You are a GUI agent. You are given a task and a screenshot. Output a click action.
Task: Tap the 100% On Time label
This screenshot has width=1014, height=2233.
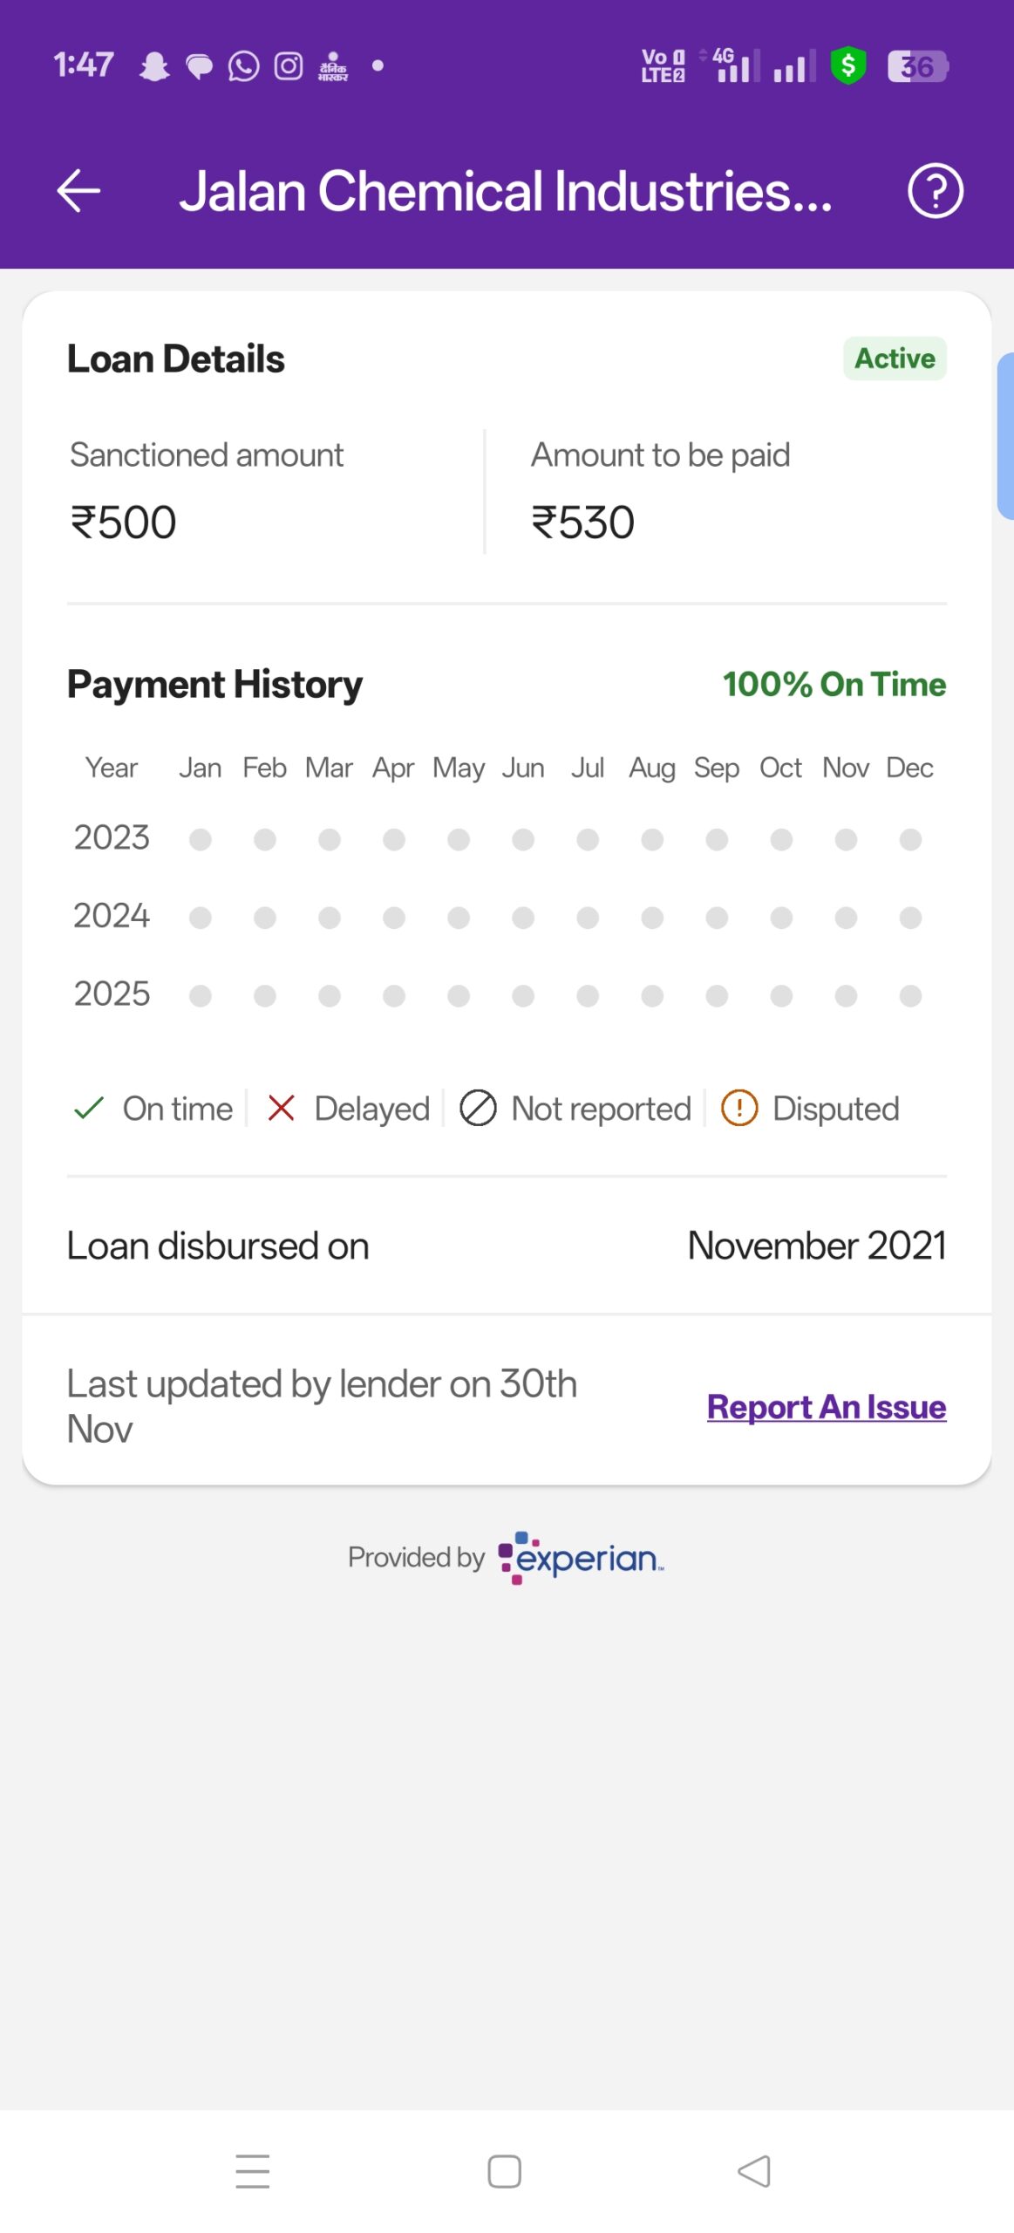pyautogui.click(x=834, y=685)
